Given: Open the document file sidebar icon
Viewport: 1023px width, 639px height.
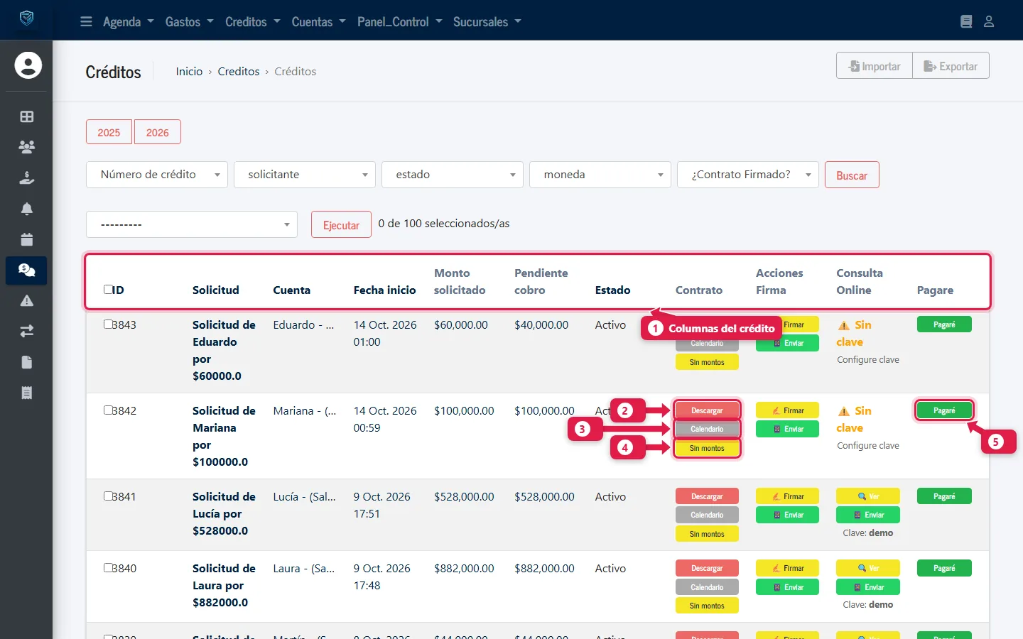Looking at the screenshot, I should click(x=27, y=362).
